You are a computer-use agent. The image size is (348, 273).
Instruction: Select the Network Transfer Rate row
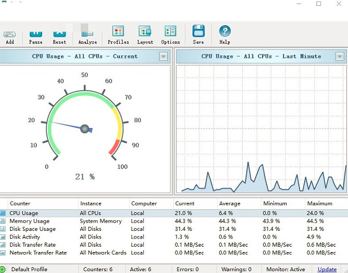(174, 253)
